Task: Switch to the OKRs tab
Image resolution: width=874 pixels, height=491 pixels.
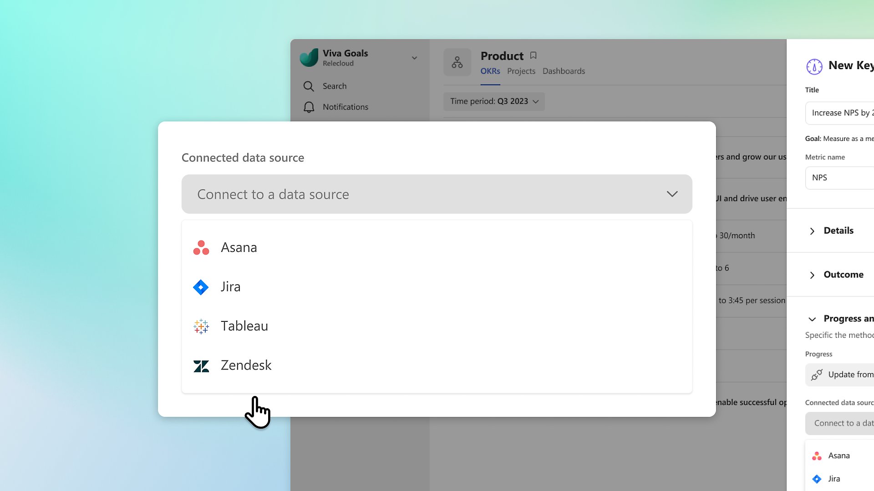Action: (x=490, y=71)
